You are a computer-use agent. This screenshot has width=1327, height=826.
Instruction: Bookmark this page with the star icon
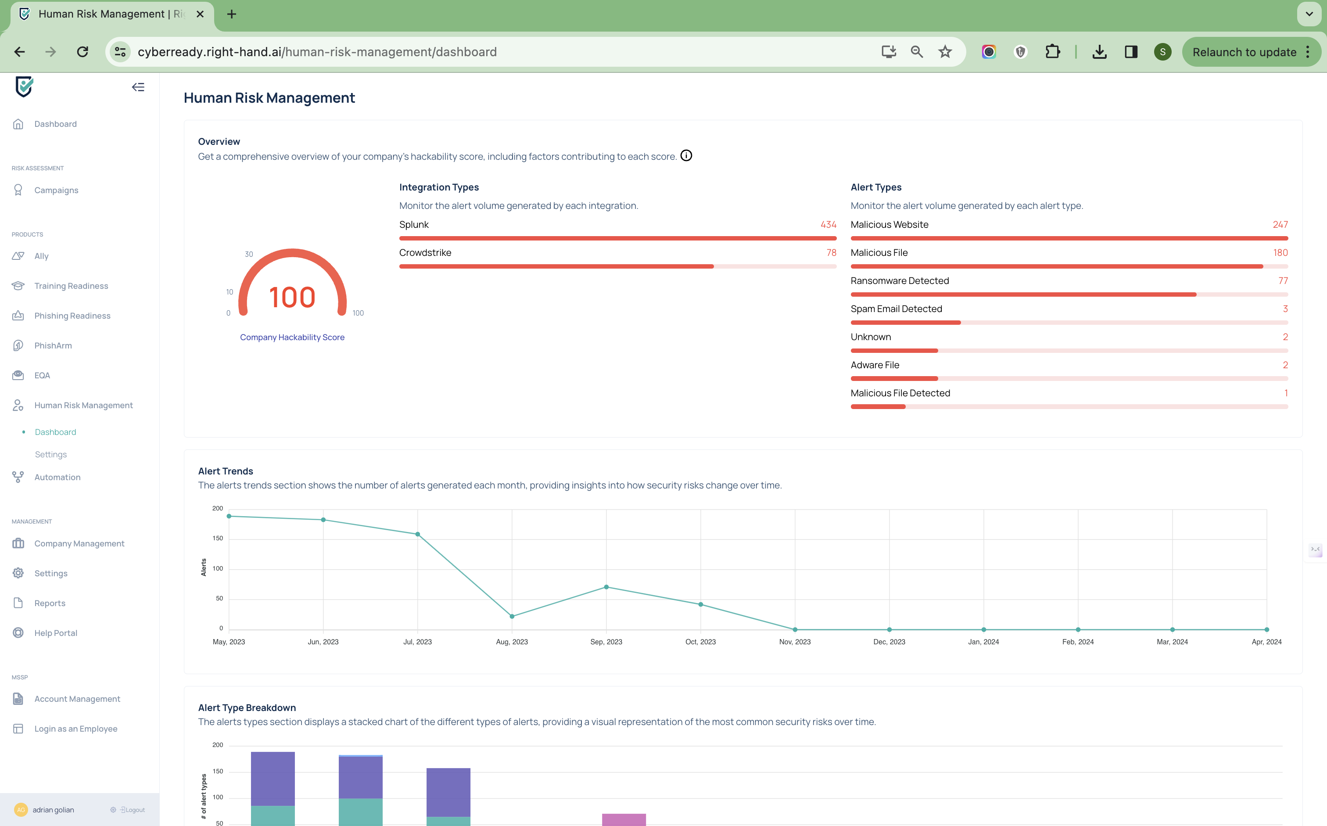(x=945, y=52)
